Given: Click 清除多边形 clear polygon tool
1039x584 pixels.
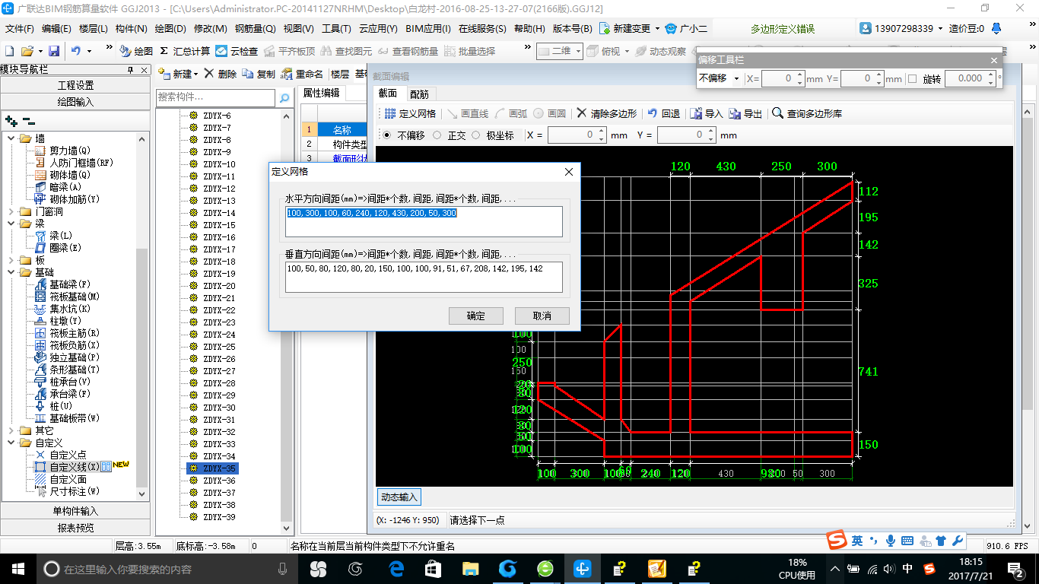Looking at the screenshot, I should point(606,113).
